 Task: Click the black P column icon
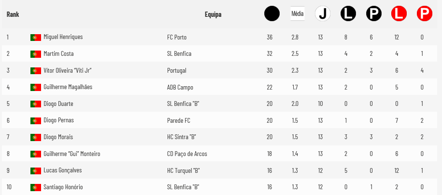click(374, 13)
